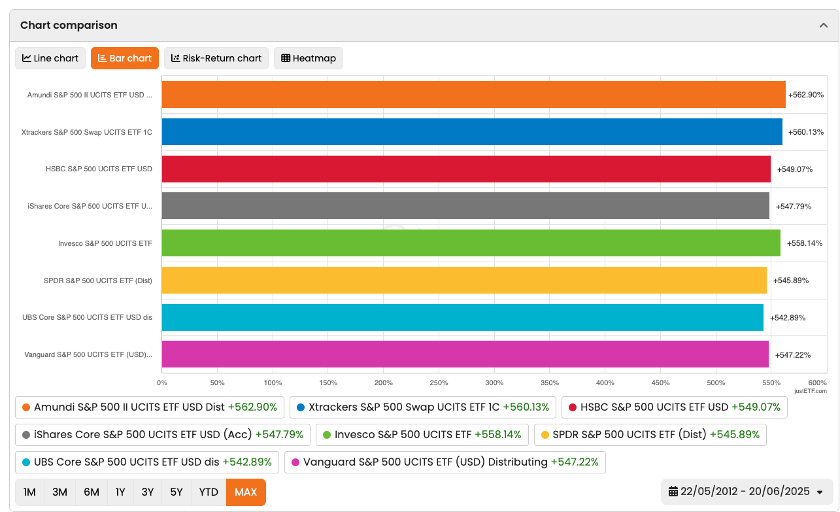Click the 300% x-axis tick label
840x512 pixels.
[494, 383]
